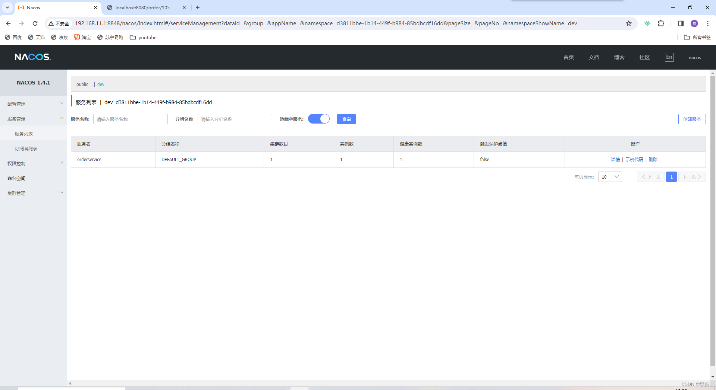Image resolution: width=716 pixels, height=390 pixels.
Task: Expand the 配置管理 menu
Action: pyautogui.click(x=34, y=104)
